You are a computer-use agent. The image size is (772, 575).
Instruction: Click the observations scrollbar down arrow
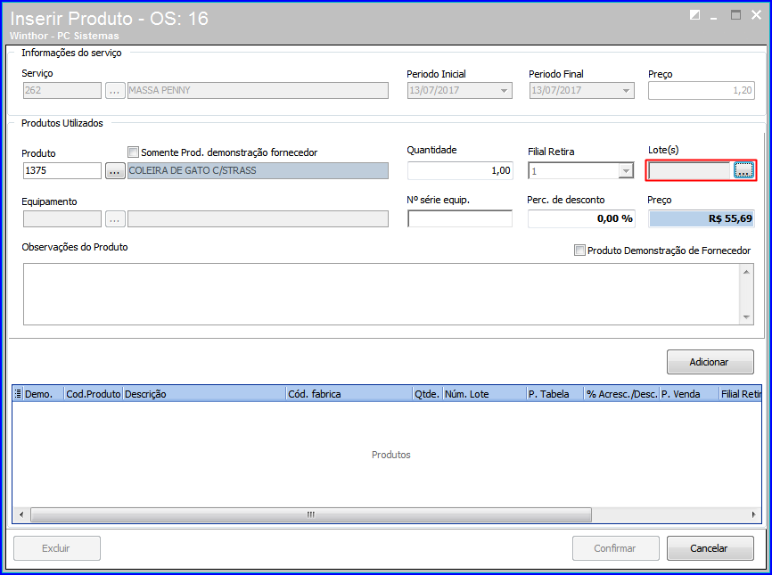746,316
